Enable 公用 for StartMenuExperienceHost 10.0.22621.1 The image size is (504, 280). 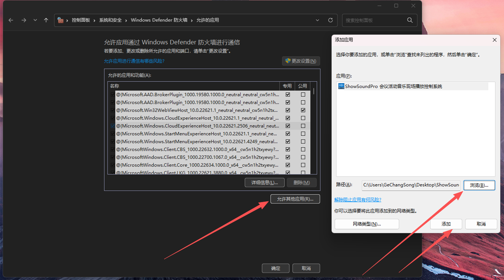(303, 134)
